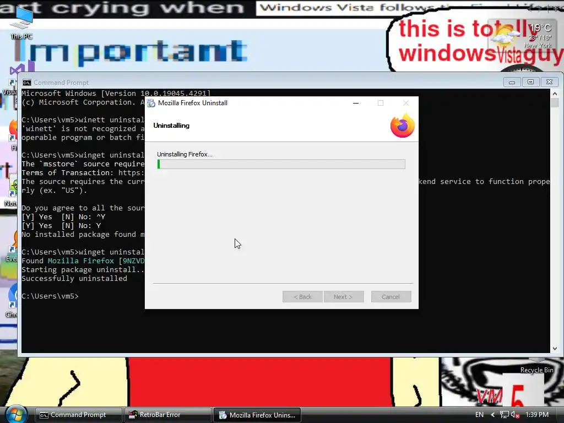
Task: Click Command Prompt scrollbar up arrow
Action: (555, 94)
